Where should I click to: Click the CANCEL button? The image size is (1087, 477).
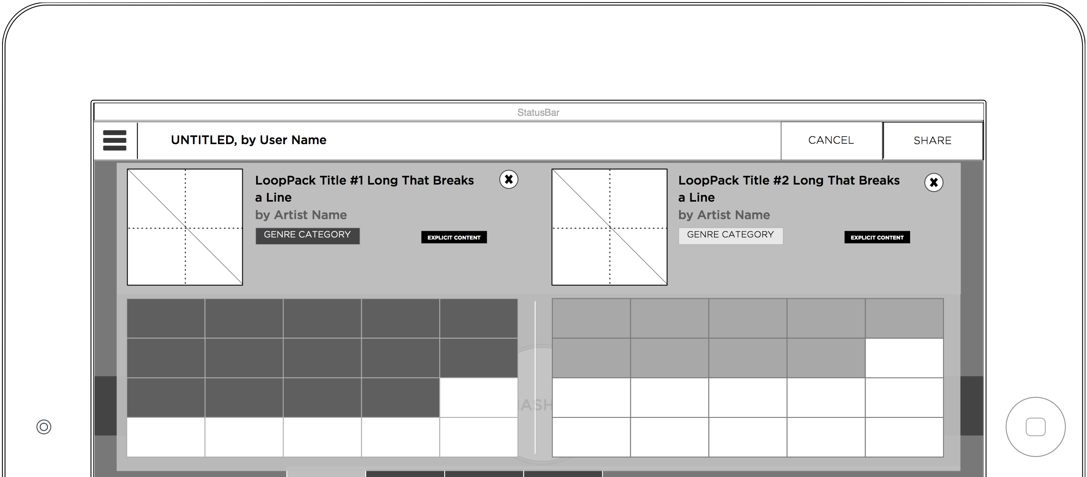(x=831, y=140)
